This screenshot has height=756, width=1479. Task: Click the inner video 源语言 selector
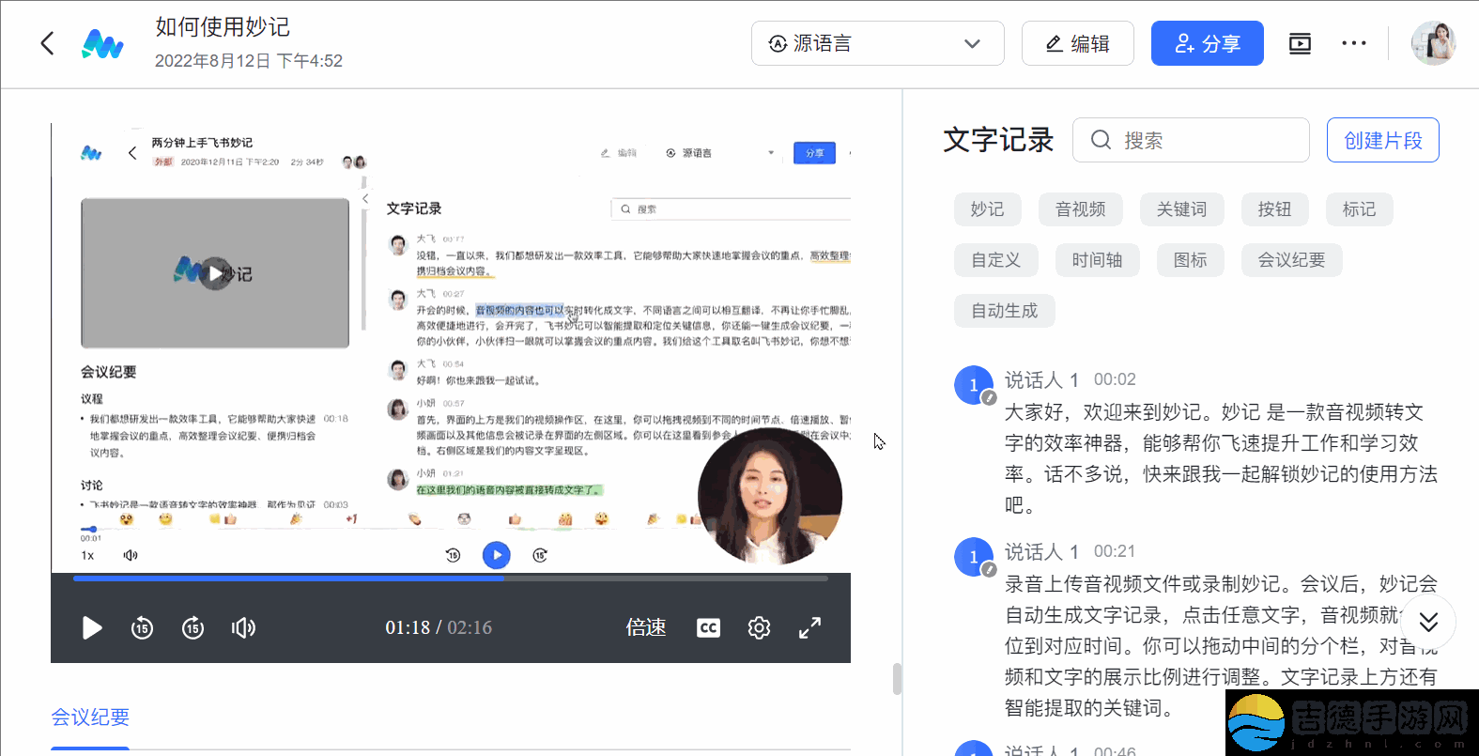[719, 153]
